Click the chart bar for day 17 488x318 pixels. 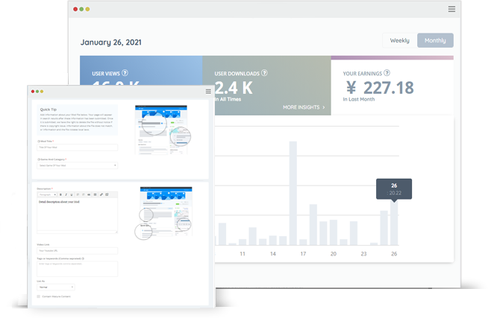(293, 194)
